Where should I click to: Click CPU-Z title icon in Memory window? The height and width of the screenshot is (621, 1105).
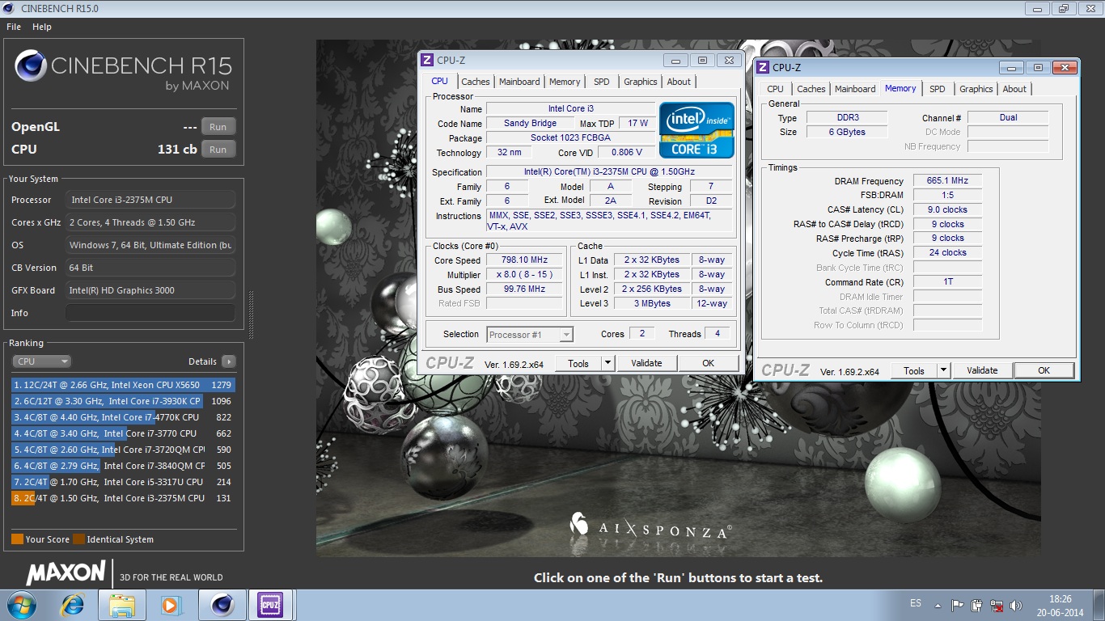[x=763, y=67]
